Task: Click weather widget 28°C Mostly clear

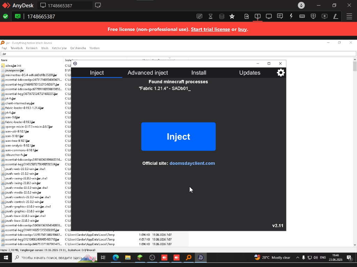Action: [x=272, y=258]
